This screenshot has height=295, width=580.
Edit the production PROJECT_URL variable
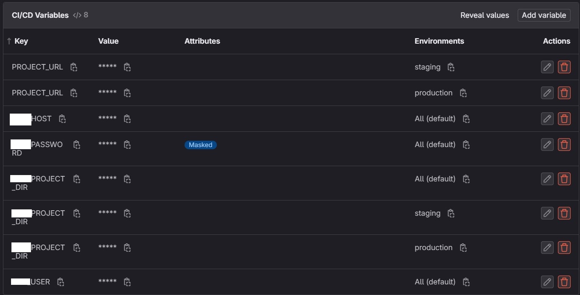coord(547,93)
